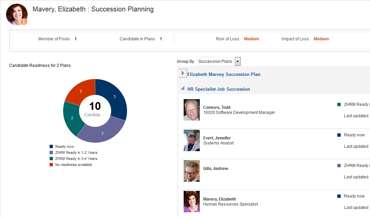
Task: Click the Candidate in Plans count
Action: (161, 39)
